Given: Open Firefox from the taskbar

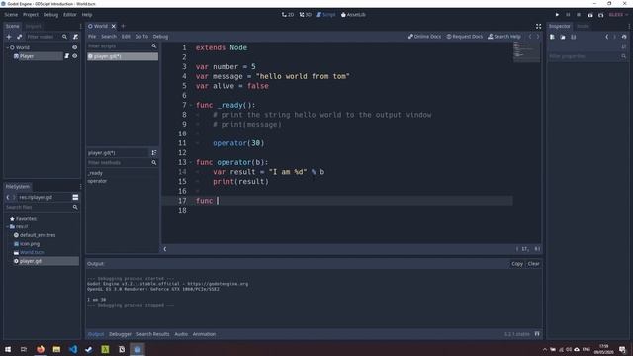Looking at the screenshot, I should [41, 349].
